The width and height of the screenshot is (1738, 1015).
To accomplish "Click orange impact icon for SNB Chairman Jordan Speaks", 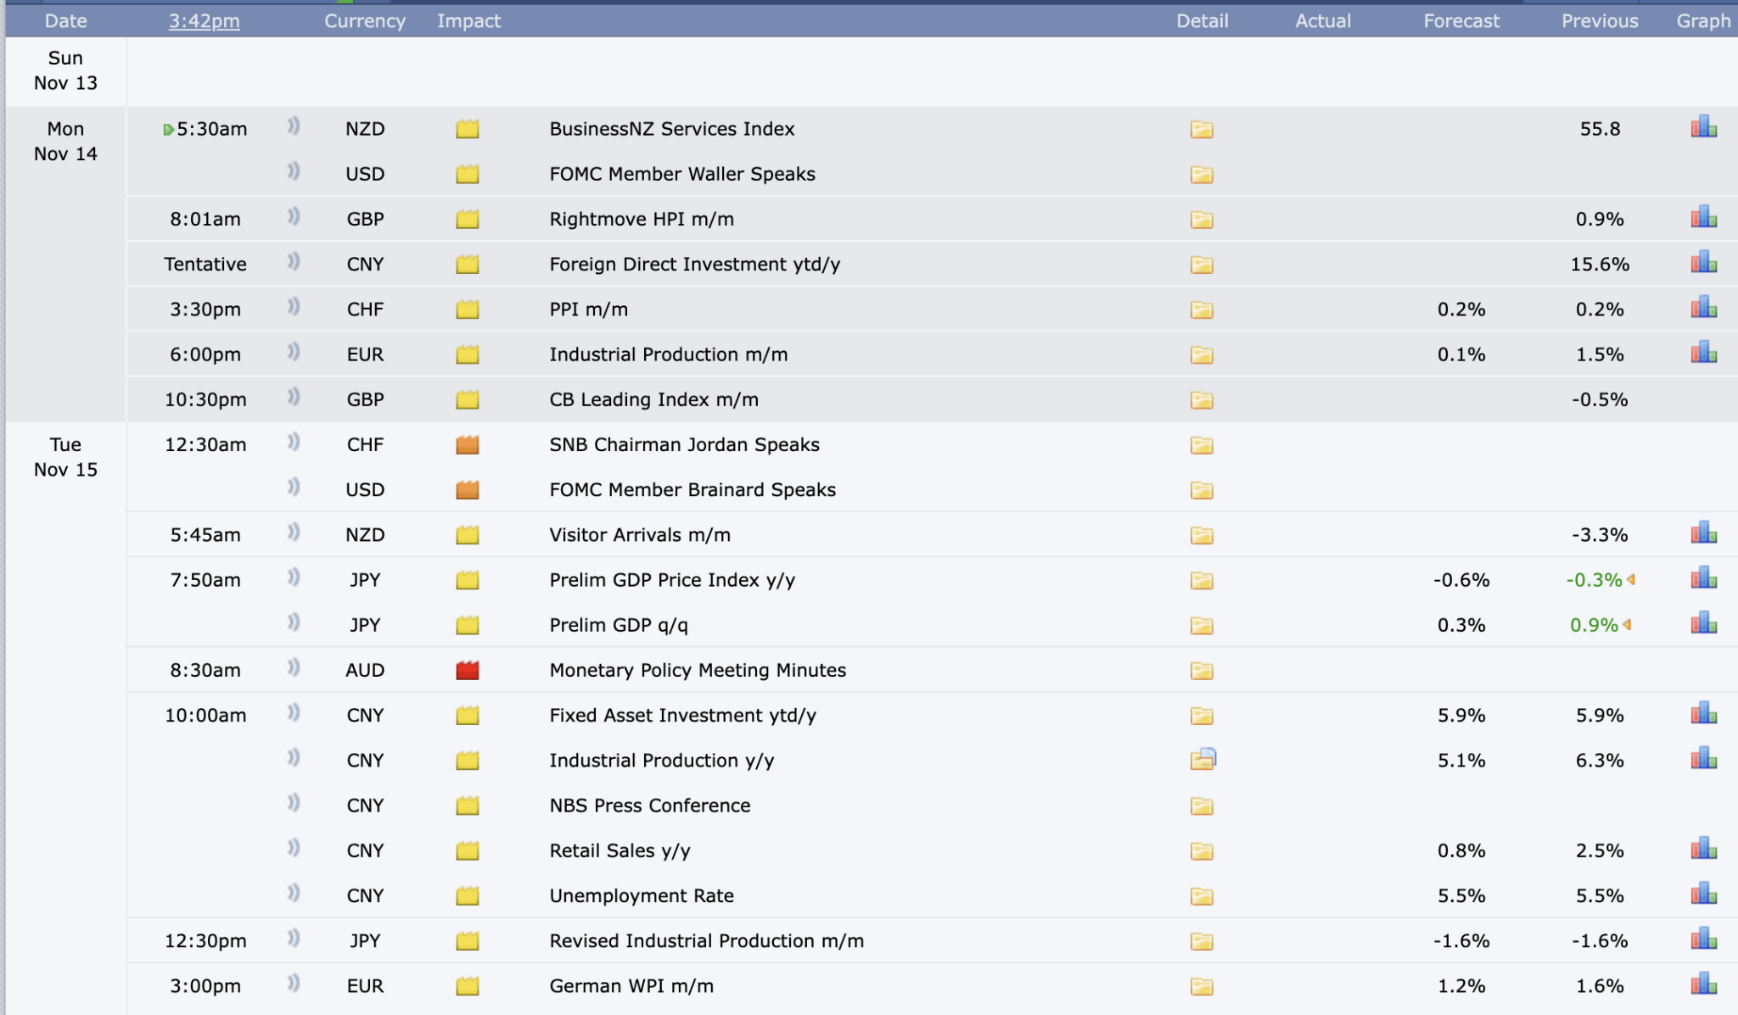I will tap(468, 445).
